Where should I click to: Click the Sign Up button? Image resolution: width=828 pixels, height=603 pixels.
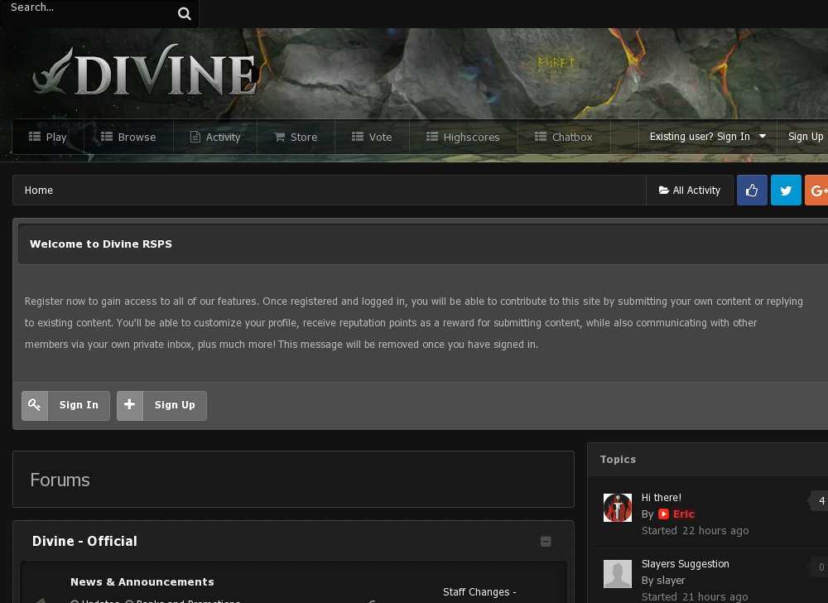click(161, 405)
